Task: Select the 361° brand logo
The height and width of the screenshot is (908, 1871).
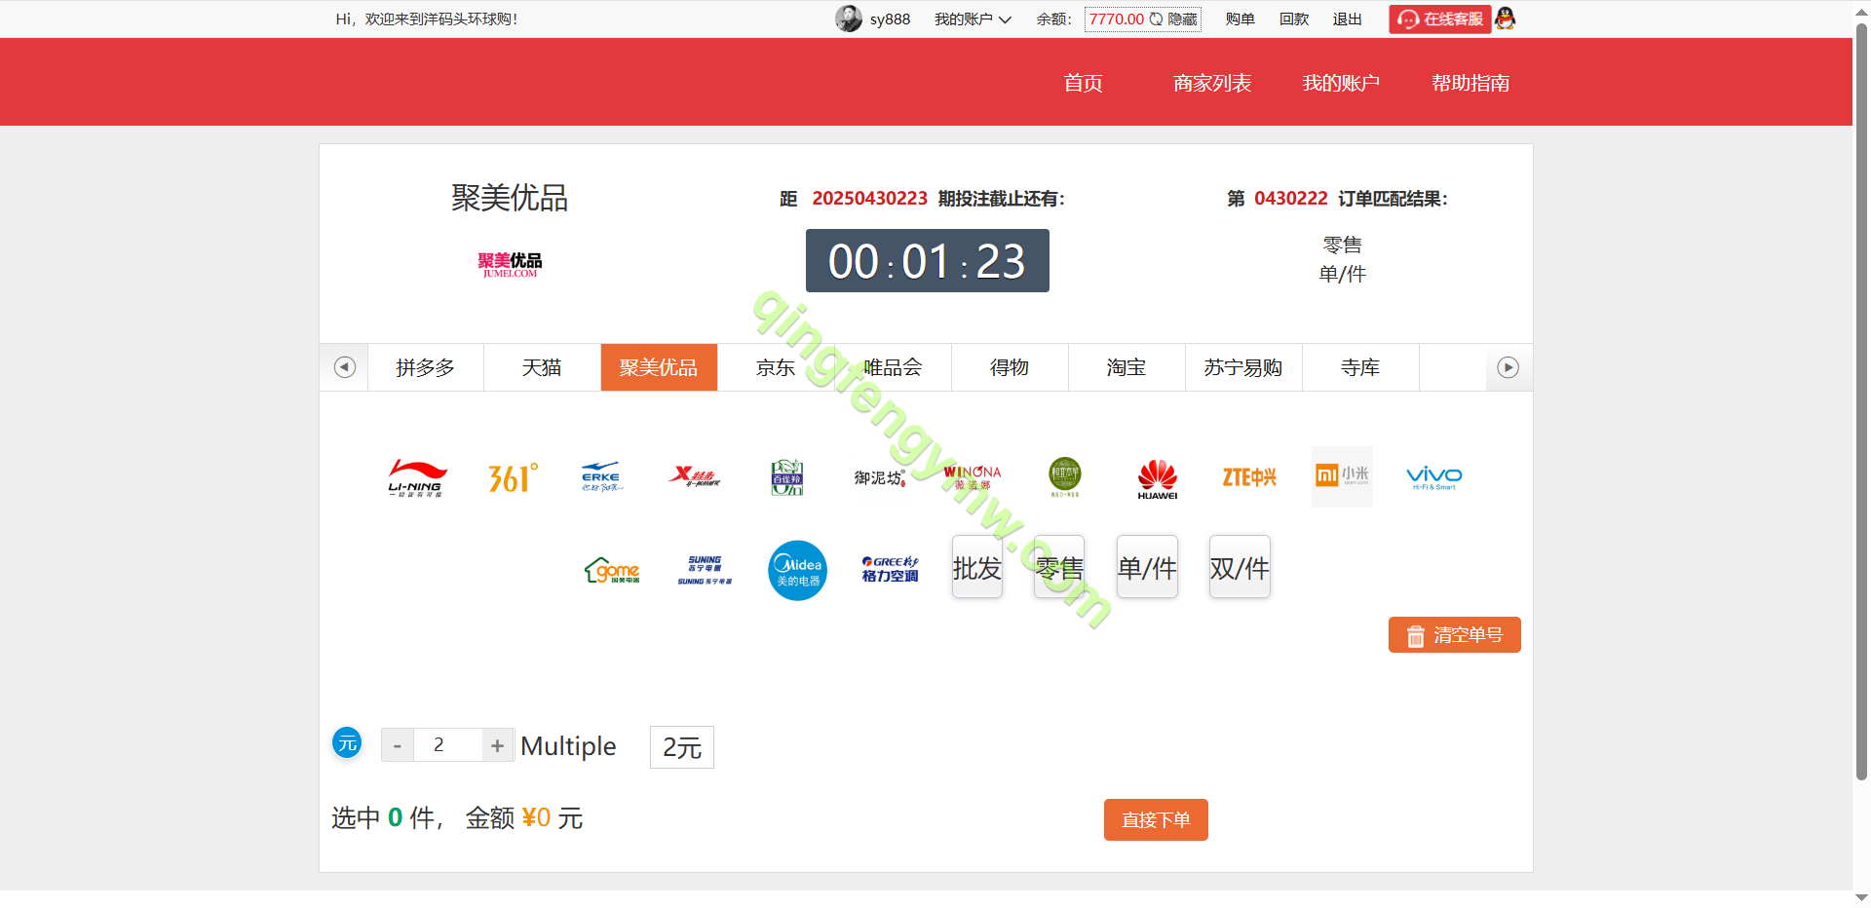Action: click(513, 477)
